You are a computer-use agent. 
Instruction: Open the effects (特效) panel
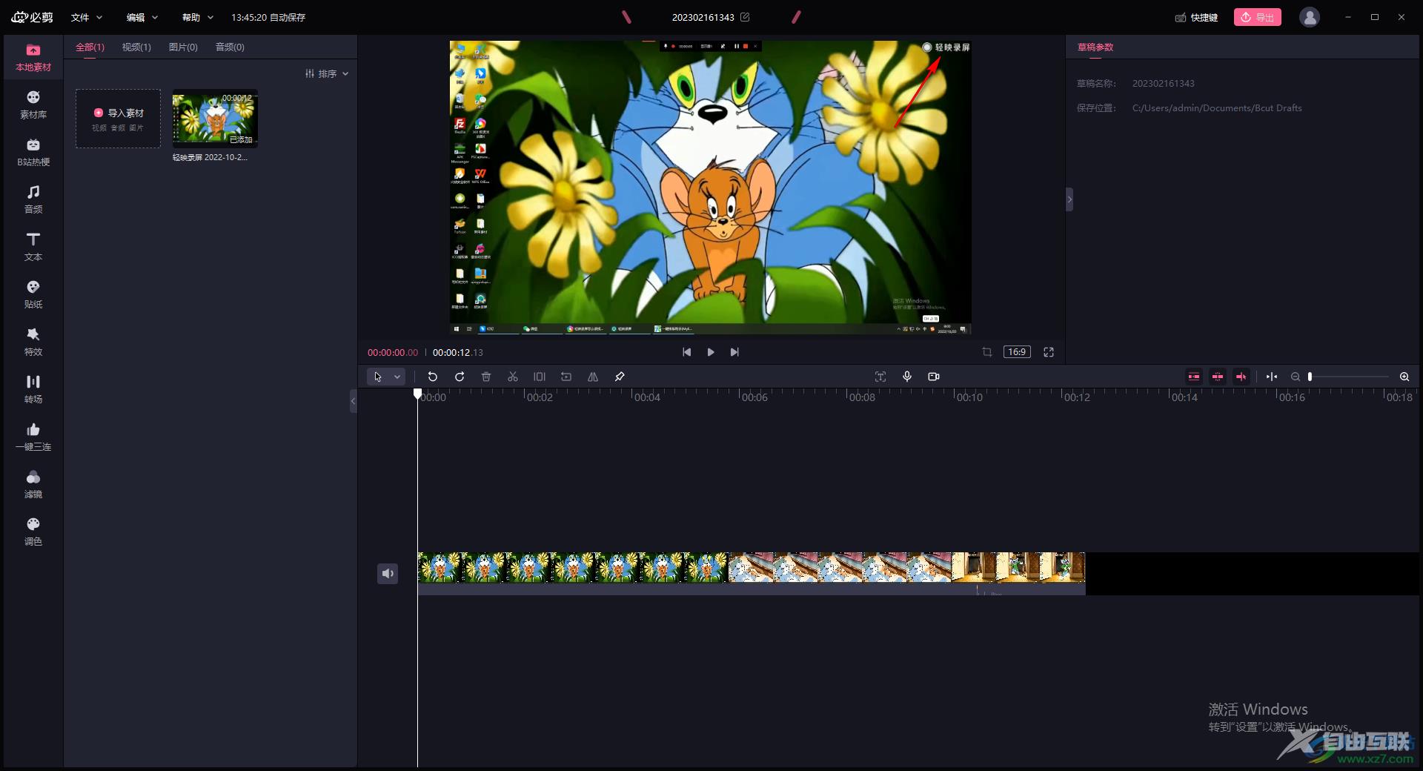(33, 343)
